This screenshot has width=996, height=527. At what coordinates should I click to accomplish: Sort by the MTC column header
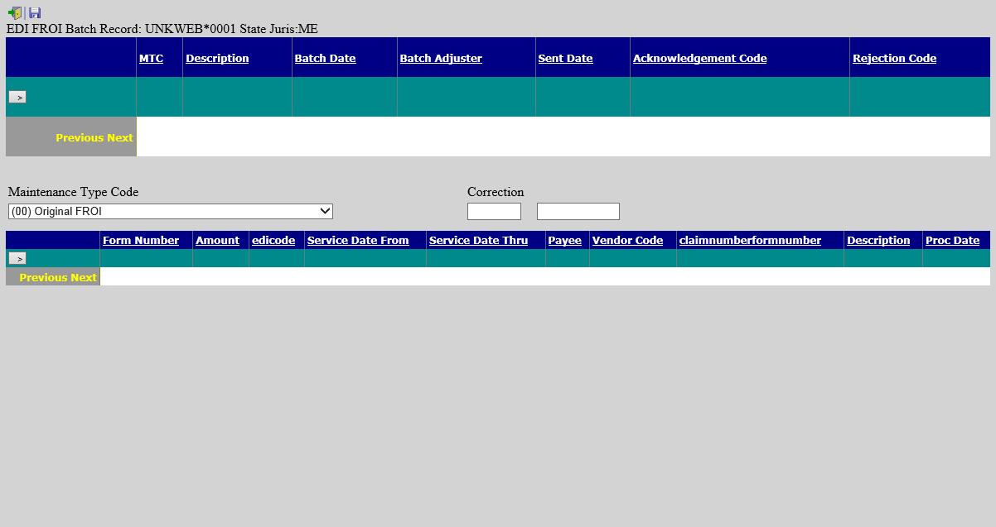(x=151, y=59)
